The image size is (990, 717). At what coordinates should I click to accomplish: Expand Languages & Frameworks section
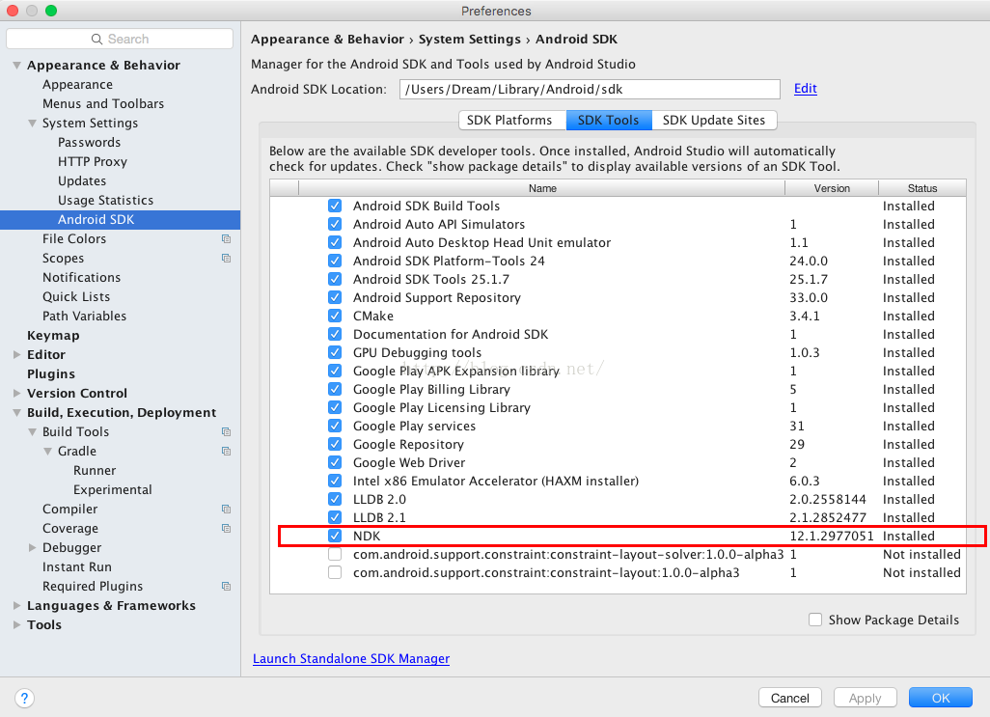click(17, 606)
